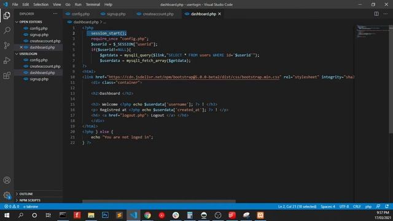
Task: Open Photoshop from the taskbar
Action: click(x=105, y=215)
